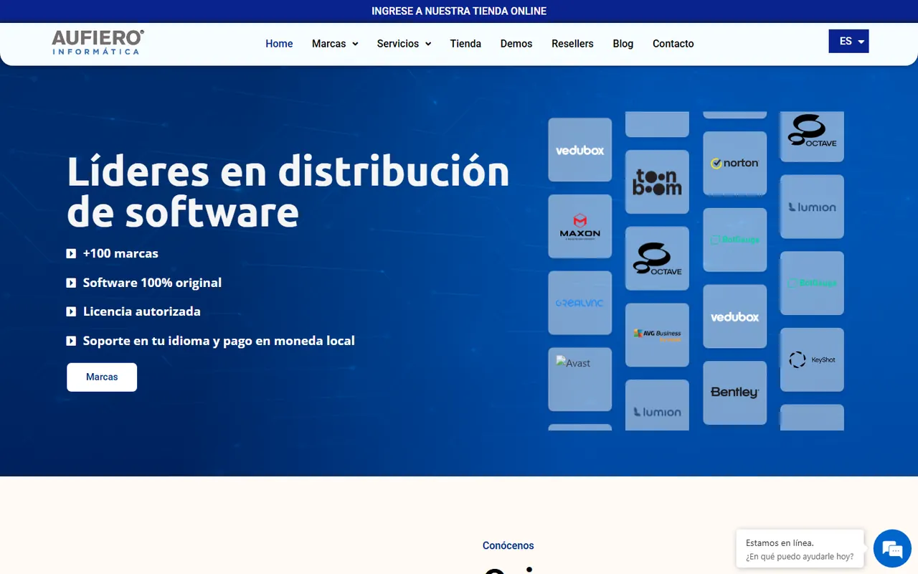
Task: Open the Octave card beside the Norton card
Action: point(812,136)
